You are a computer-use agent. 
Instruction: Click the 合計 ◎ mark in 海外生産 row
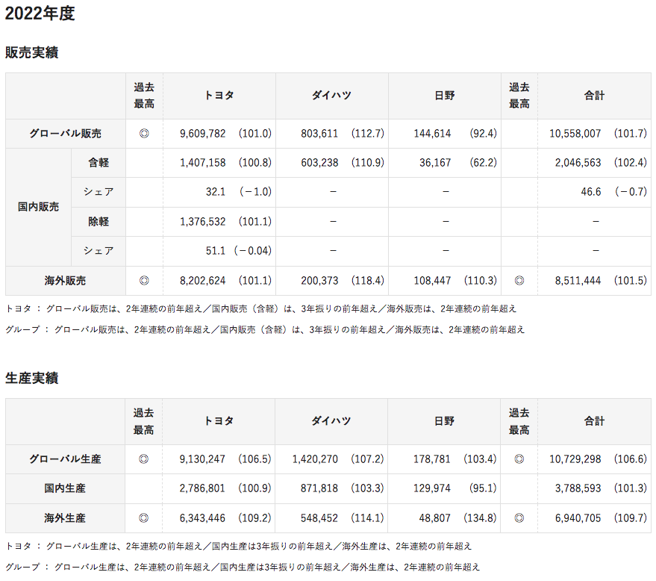(x=519, y=518)
